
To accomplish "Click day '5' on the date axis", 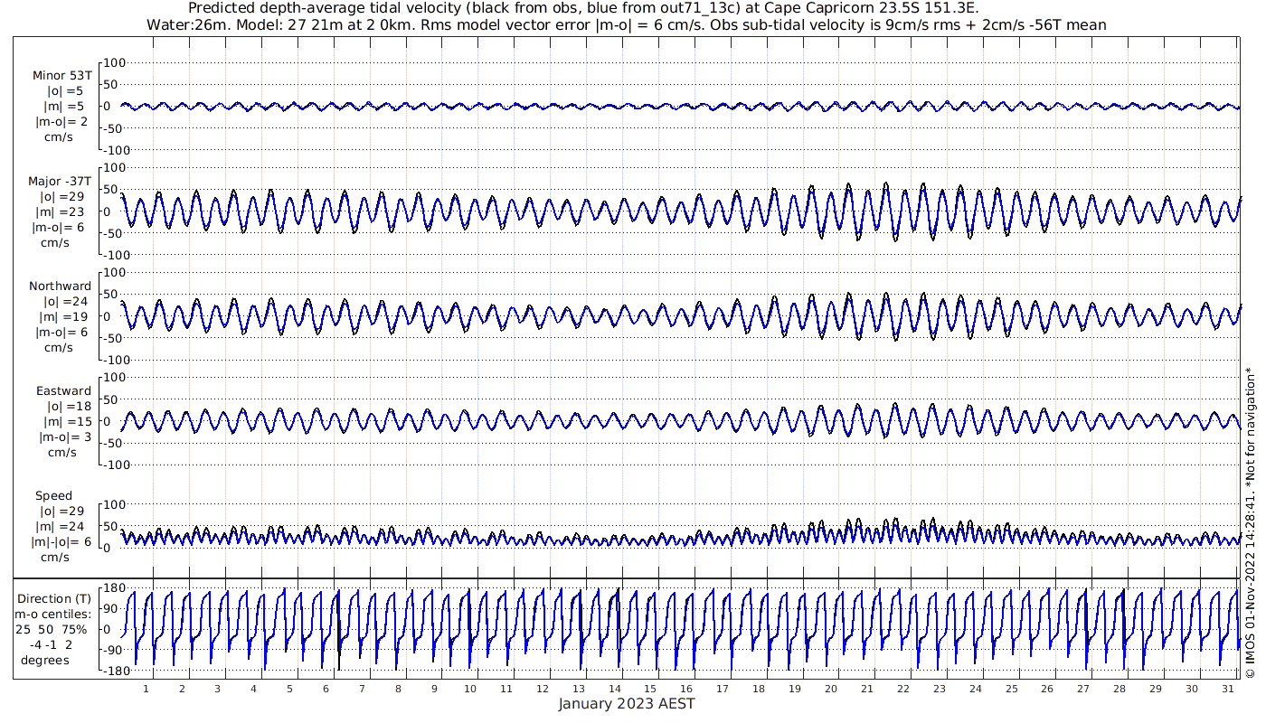I will (x=289, y=689).
